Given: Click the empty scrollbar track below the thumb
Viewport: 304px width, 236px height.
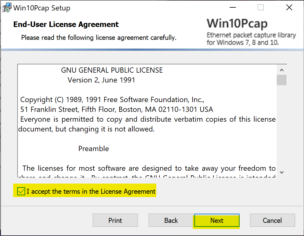Looking at the screenshot, I should tap(282, 126).
